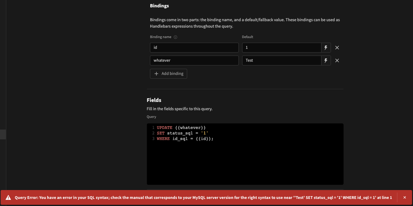Remove the id binding with its X icon
This screenshot has width=413, height=206.
pos(337,47)
